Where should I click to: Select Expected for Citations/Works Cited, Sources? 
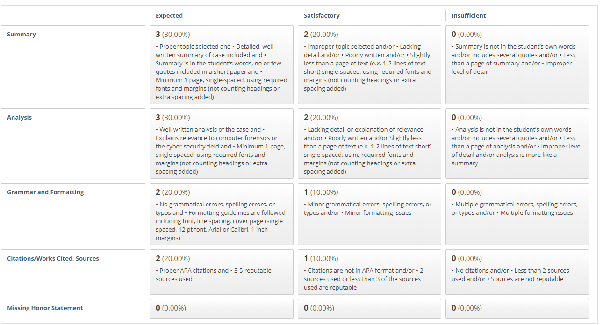pyautogui.click(x=221, y=272)
